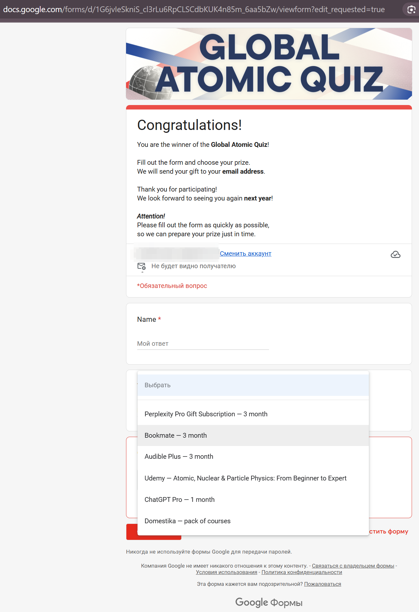Click the Google Lens icon in address bar
This screenshot has width=419, height=612.
[x=411, y=10]
